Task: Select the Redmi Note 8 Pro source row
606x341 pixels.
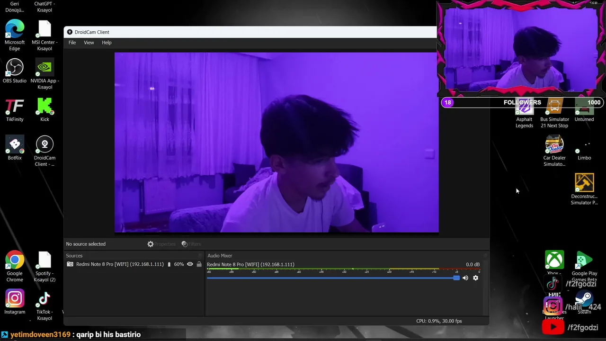Action: [x=134, y=264]
